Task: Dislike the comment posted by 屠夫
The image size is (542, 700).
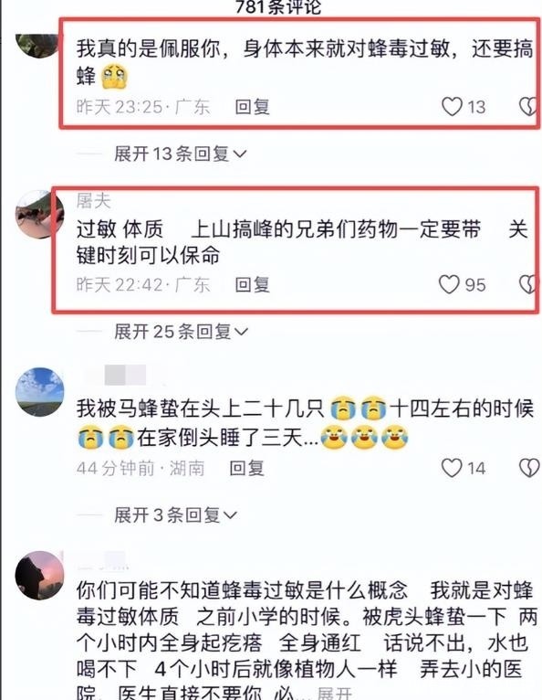Action: [x=528, y=284]
